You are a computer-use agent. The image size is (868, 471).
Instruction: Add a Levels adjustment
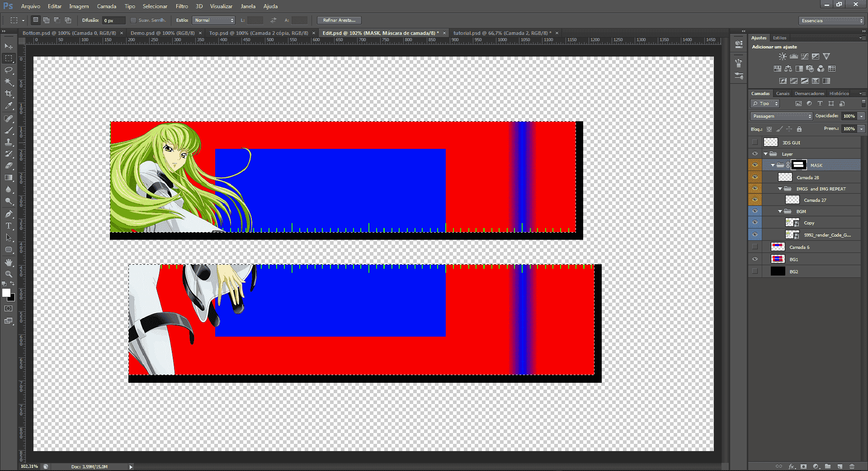pyautogui.click(x=793, y=57)
